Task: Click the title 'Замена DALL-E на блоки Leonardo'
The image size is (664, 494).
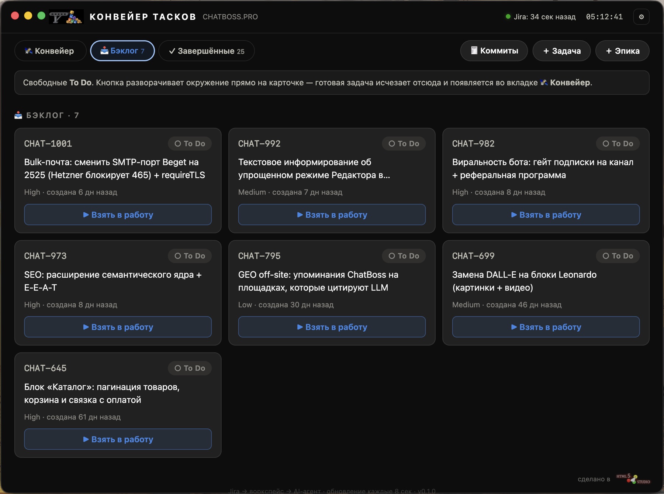Action: 524,281
